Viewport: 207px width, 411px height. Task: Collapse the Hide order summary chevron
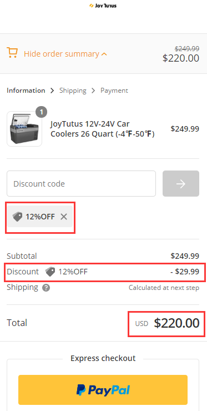(104, 54)
